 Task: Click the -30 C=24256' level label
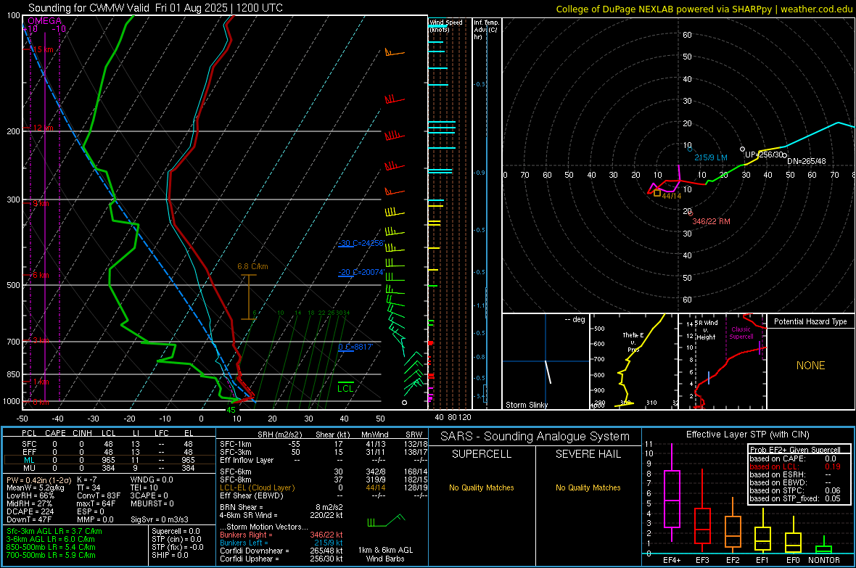(361, 243)
